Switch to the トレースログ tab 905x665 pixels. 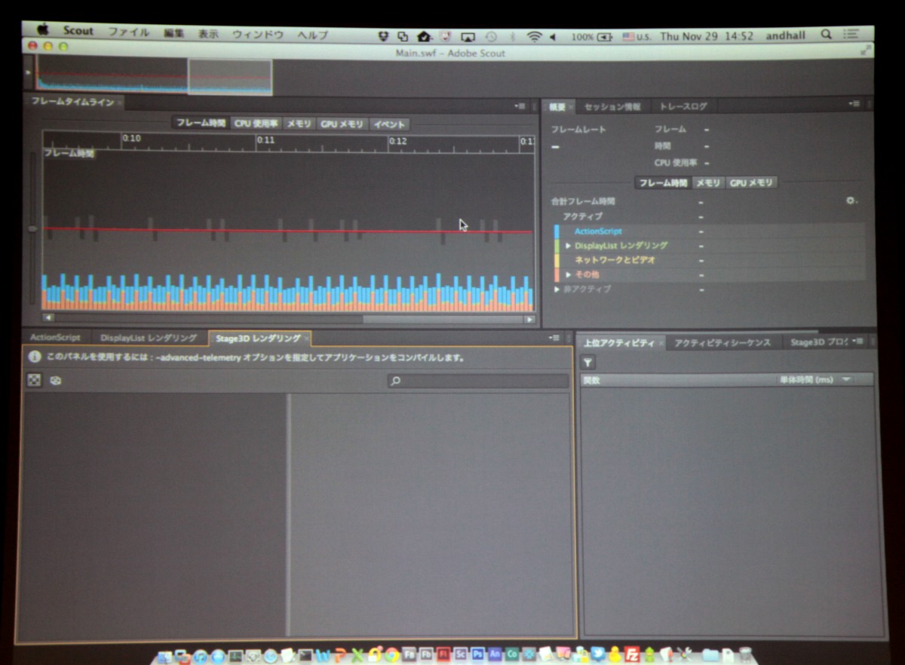tap(683, 106)
